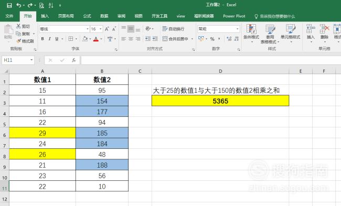Switch to the Page Layout tab
This screenshot has height=206, width=341.
(x=66, y=16)
